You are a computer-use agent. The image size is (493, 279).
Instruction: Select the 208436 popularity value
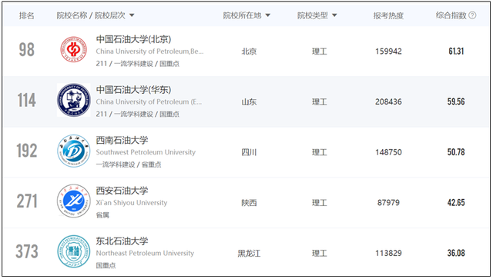tap(388, 101)
